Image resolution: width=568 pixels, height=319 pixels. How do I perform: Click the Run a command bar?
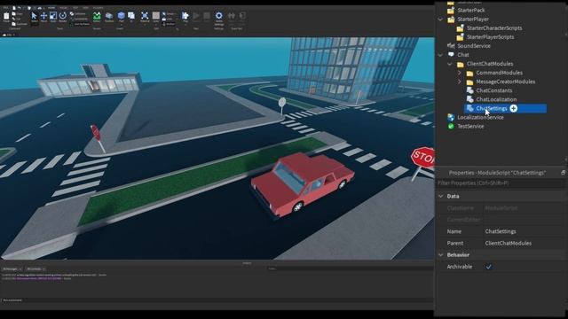coord(217,300)
